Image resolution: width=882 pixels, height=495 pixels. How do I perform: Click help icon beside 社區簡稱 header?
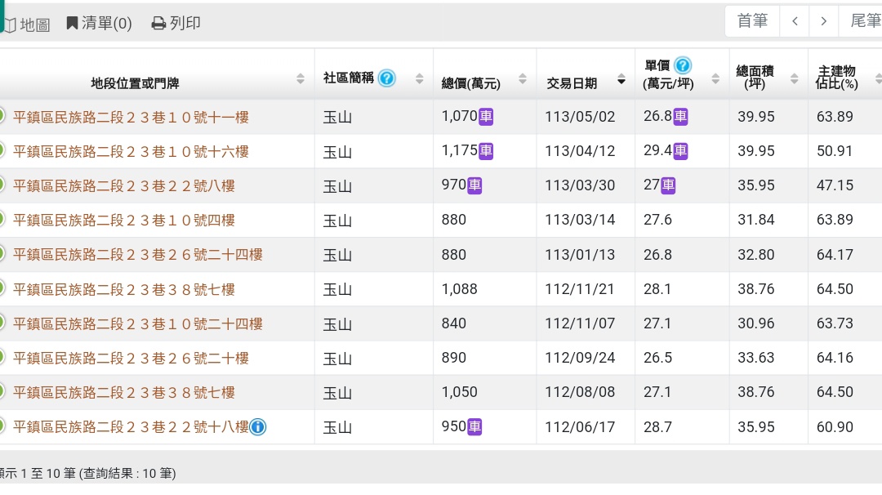(387, 78)
